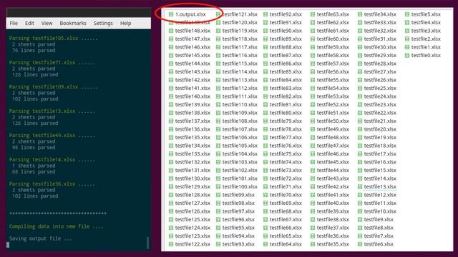This screenshot has height=257, width=458.
Task: Click the testfile148.xlsx spreadsheet icon
Action: (x=171, y=31)
